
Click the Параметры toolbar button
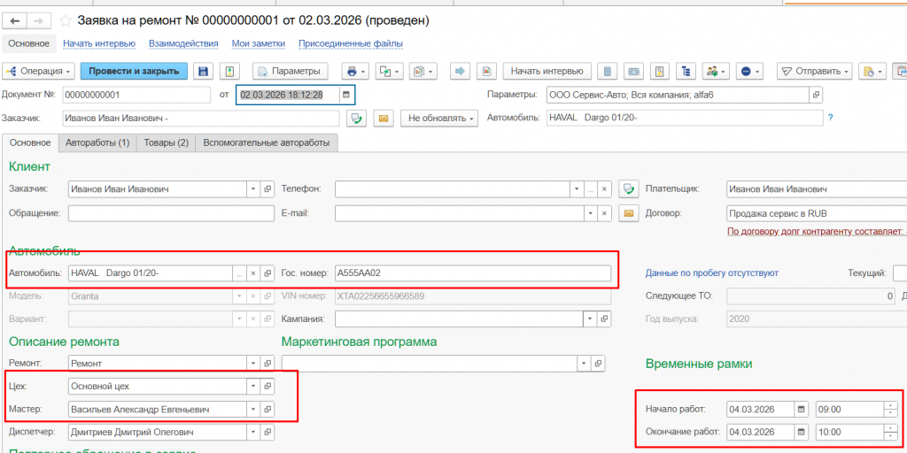point(290,71)
